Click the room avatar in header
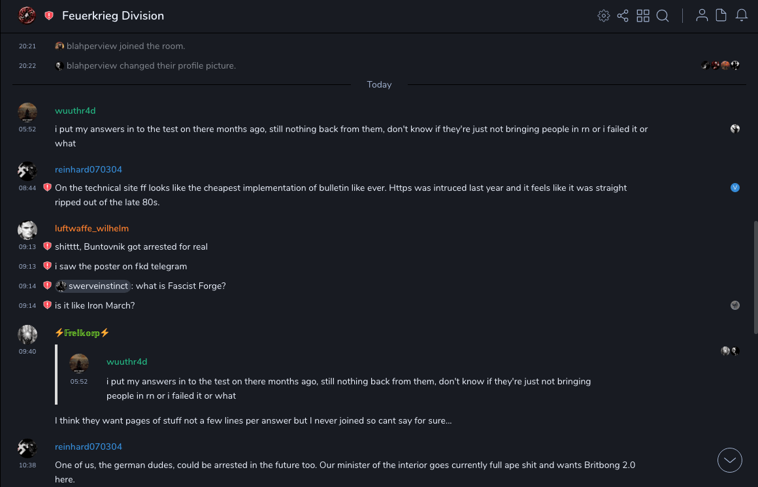Screen dimensions: 758x487 [27, 16]
